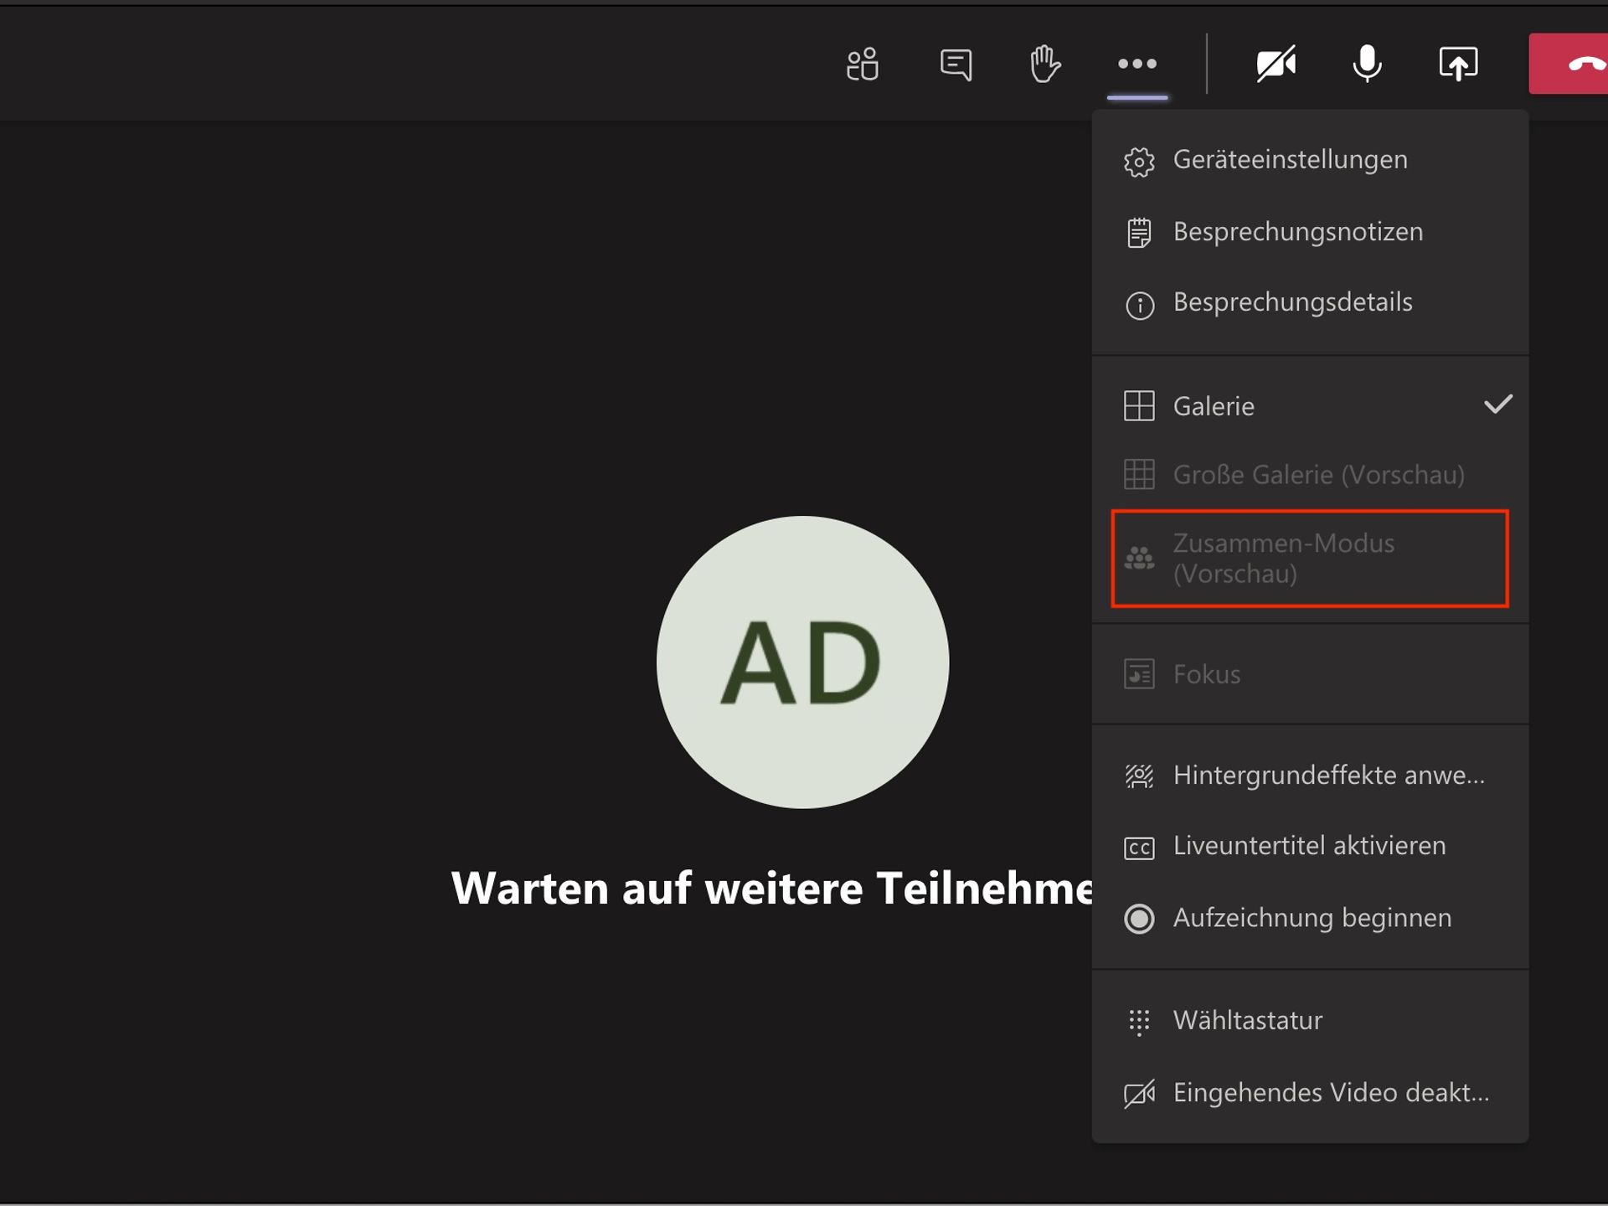Start the recording with Aufzeichnung beginnen
This screenshot has width=1608, height=1206.
tap(1312, 917)
